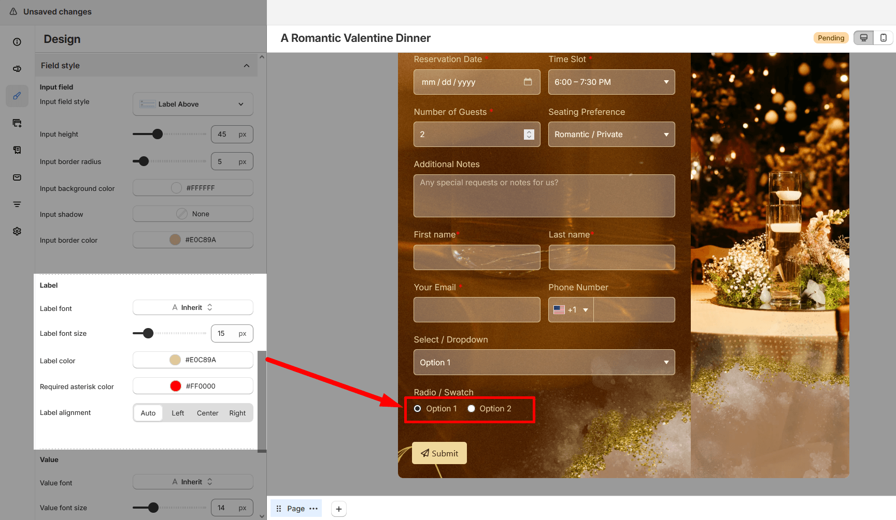This screenshot has width=896, height=520.
Task: Set label alignment to Auto
Action: click(148, 413)
